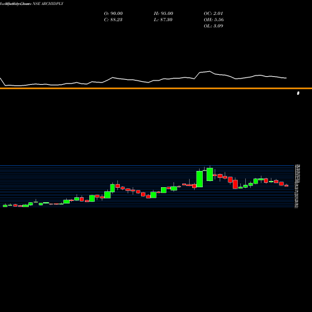312x312 pixels.
Task: Click the open price value O: 90.00
Action: tap(113, 14)
